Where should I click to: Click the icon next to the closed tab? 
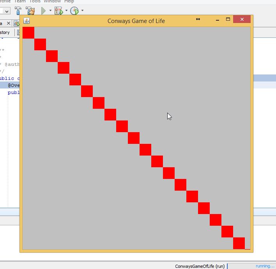(x=16, y=23)
